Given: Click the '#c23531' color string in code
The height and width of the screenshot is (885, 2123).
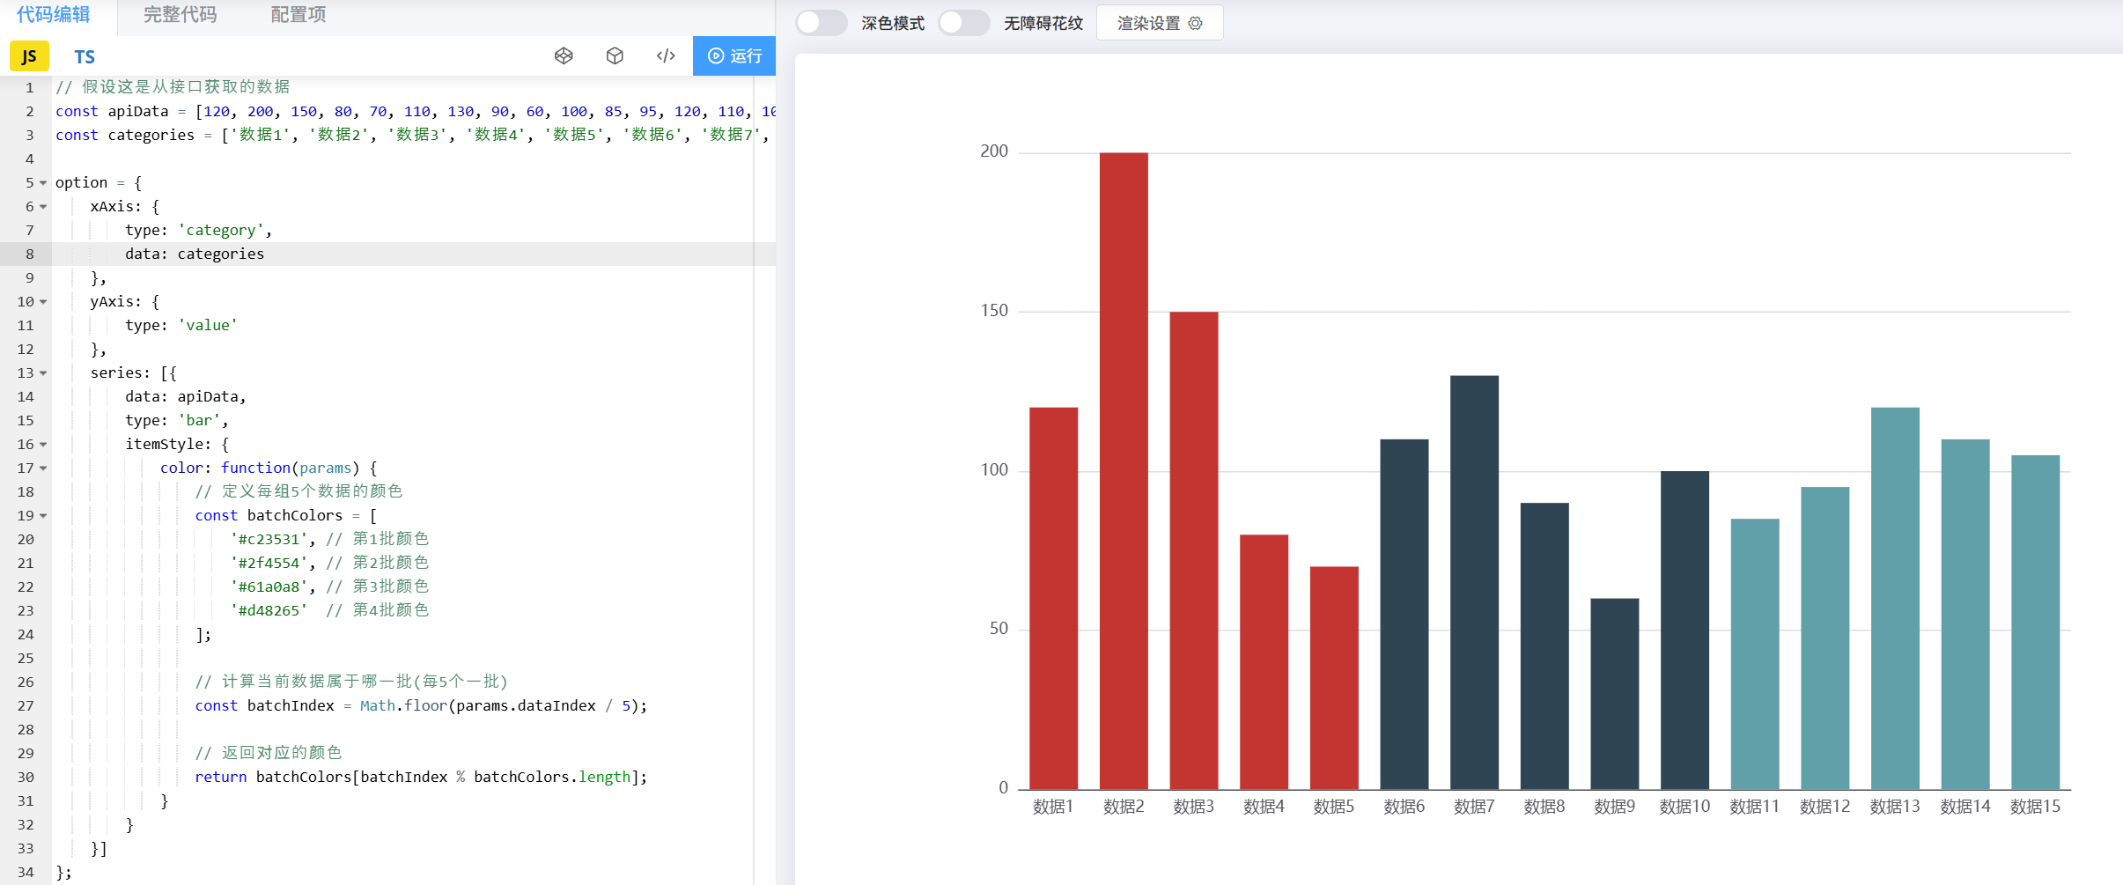Looking at the screenshot, I should pos(269,539).
